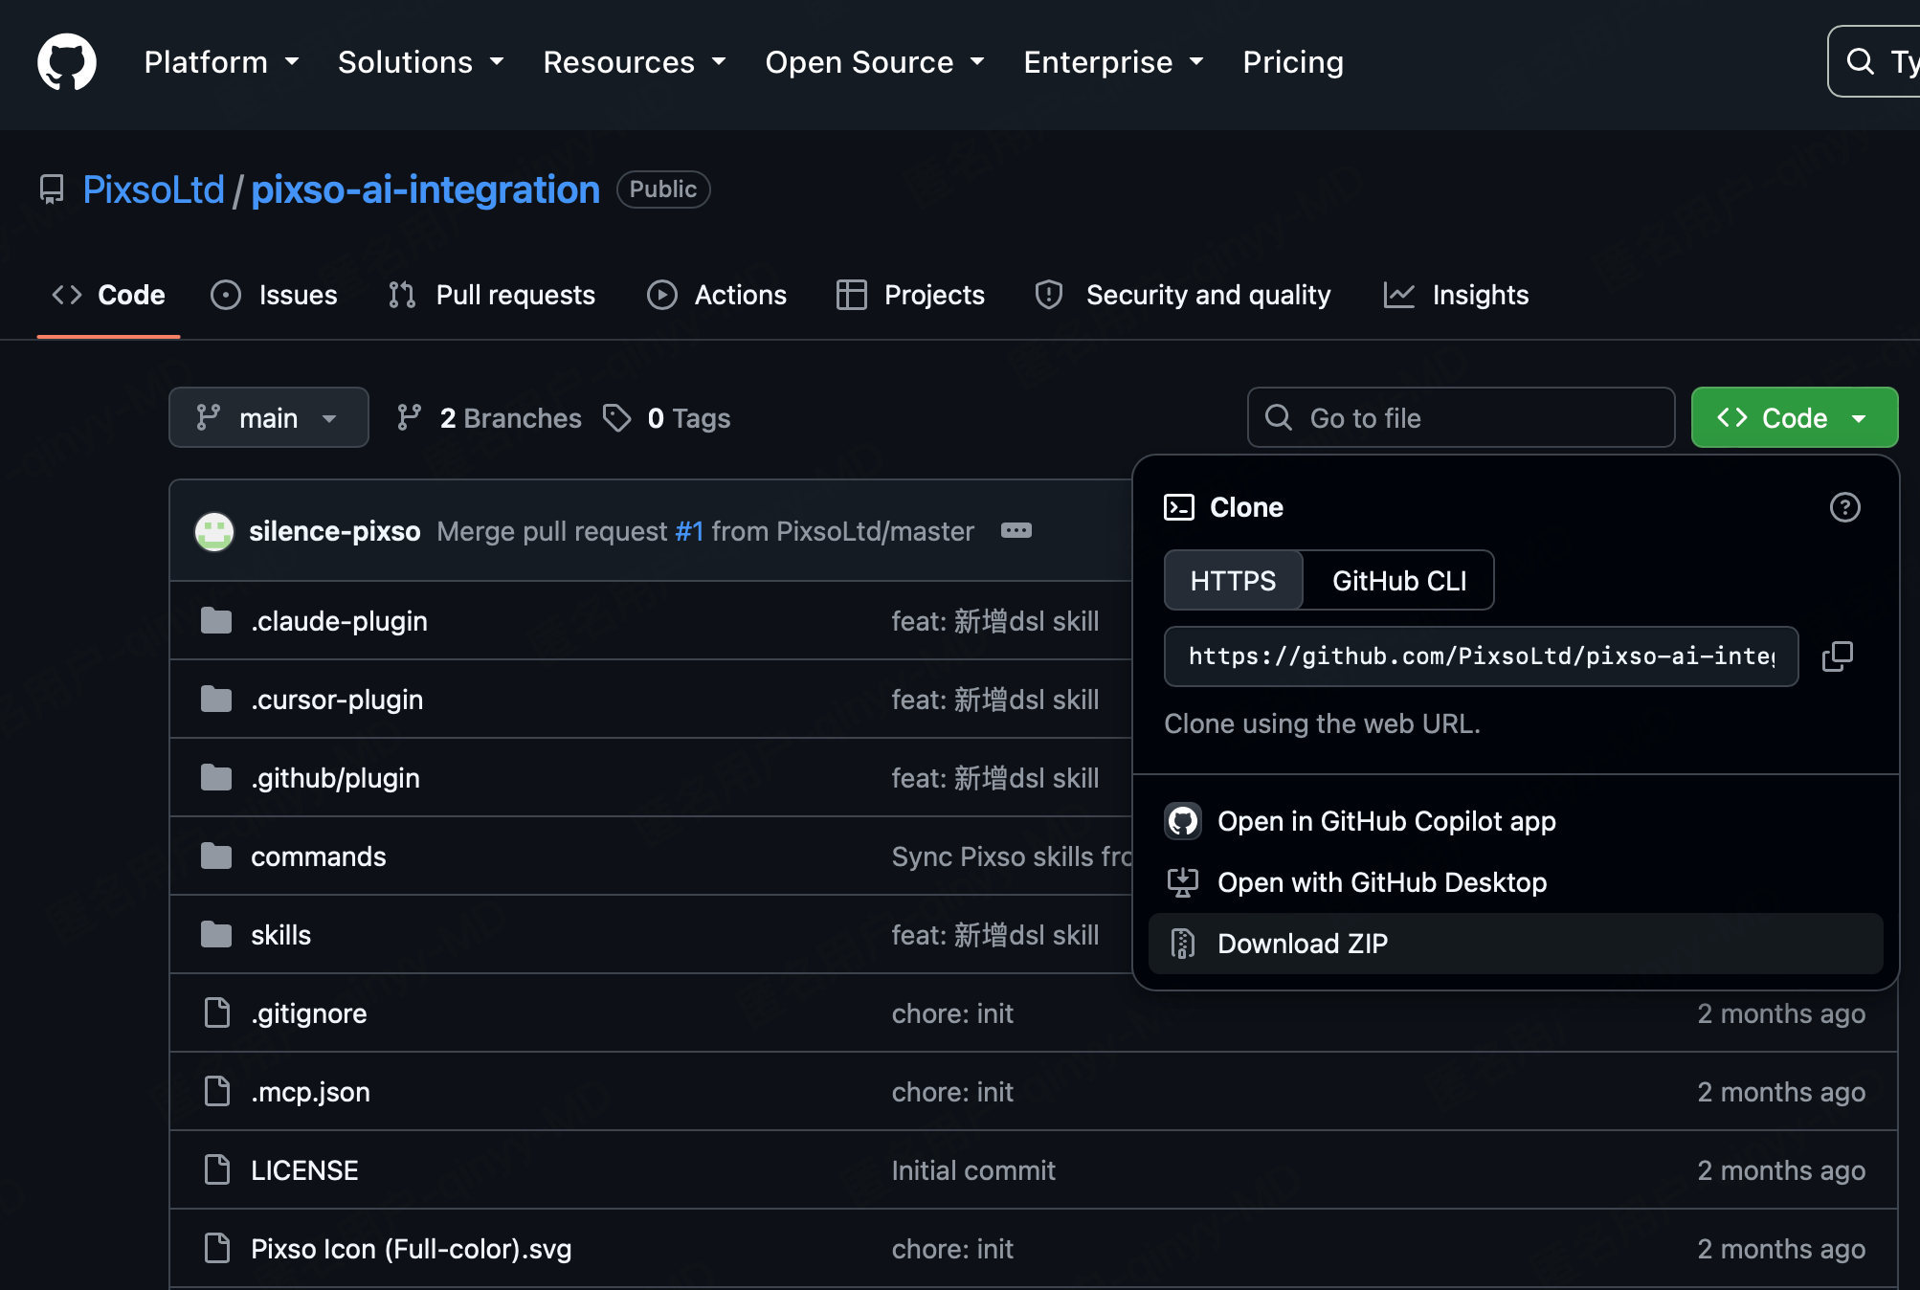Expand the Open Source menu
The image size is (1920, 1290).
point(875,62)
